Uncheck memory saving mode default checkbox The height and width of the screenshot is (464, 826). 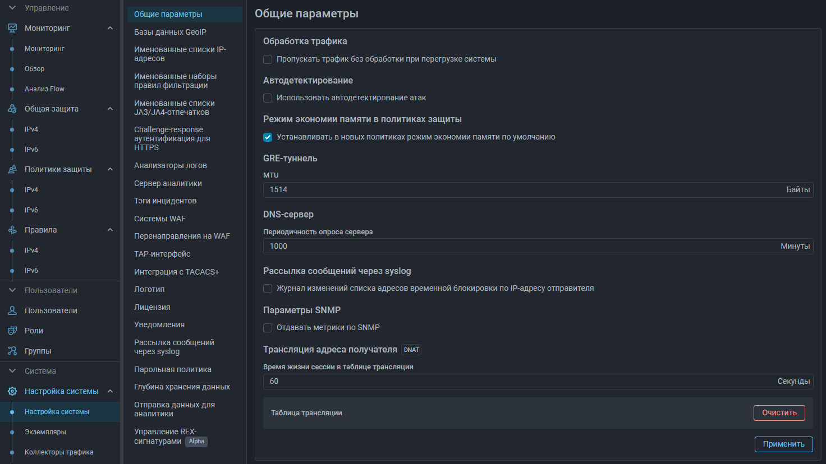point(268,137)
